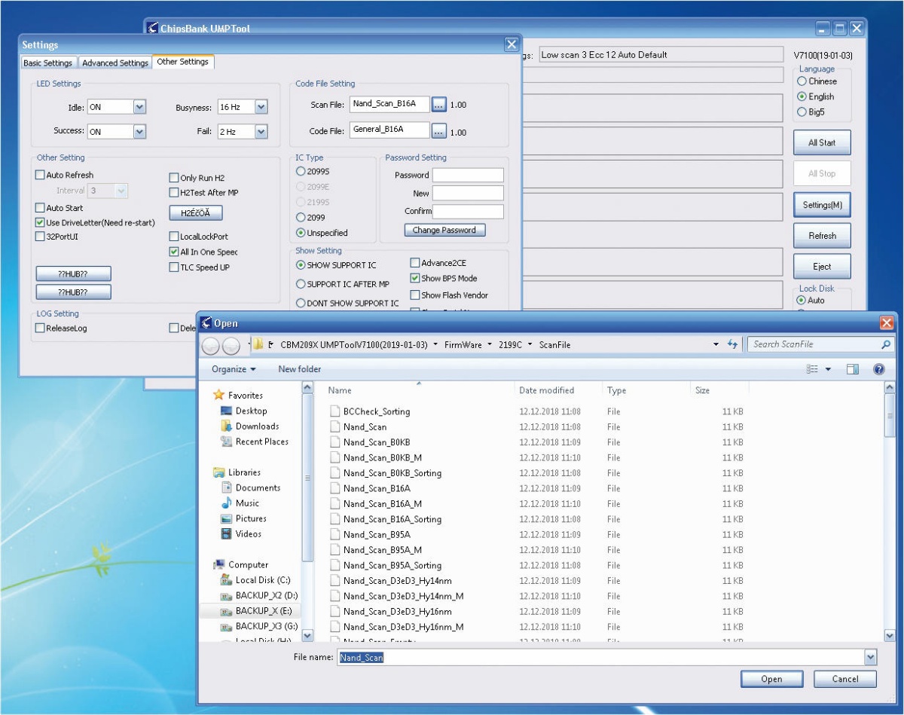Click the Desktop icon in the navigation pane
This screenshot has height=715, width=904.
[226, 411]
